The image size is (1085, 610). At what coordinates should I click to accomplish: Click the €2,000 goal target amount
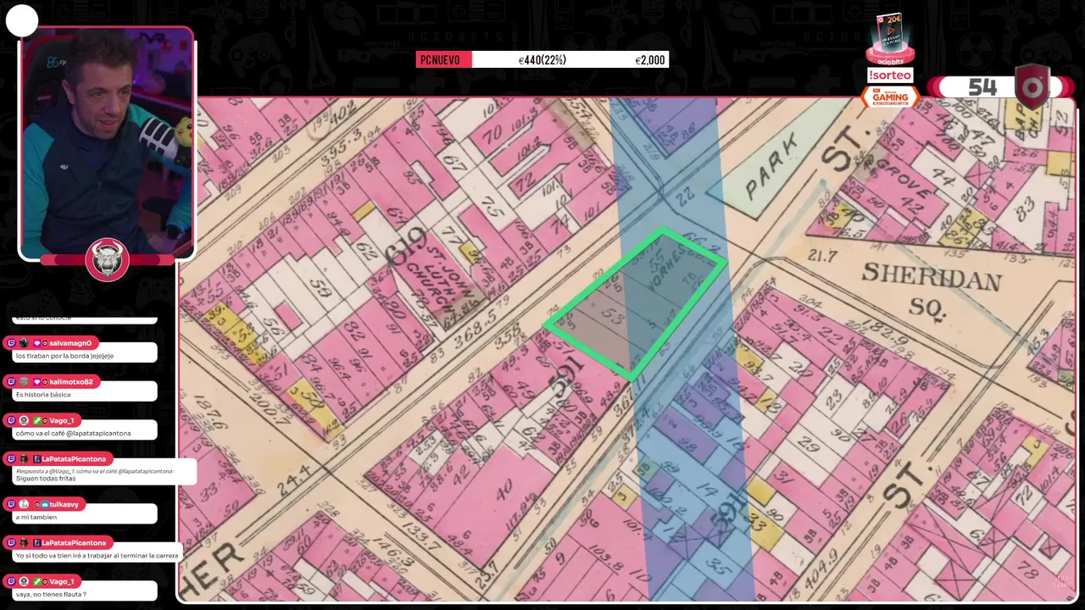(650, 60)
